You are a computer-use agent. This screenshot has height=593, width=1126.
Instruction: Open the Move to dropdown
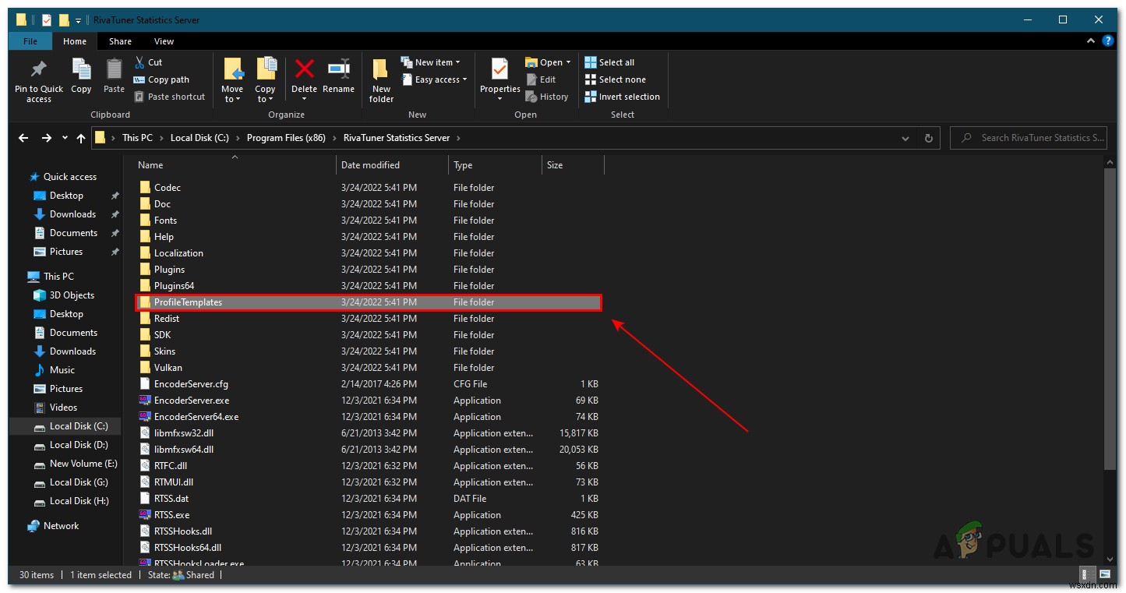[232, 80]
